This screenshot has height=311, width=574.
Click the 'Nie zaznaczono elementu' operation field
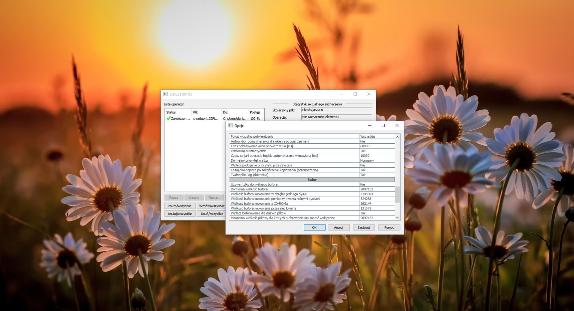click(x=336, y=117)
